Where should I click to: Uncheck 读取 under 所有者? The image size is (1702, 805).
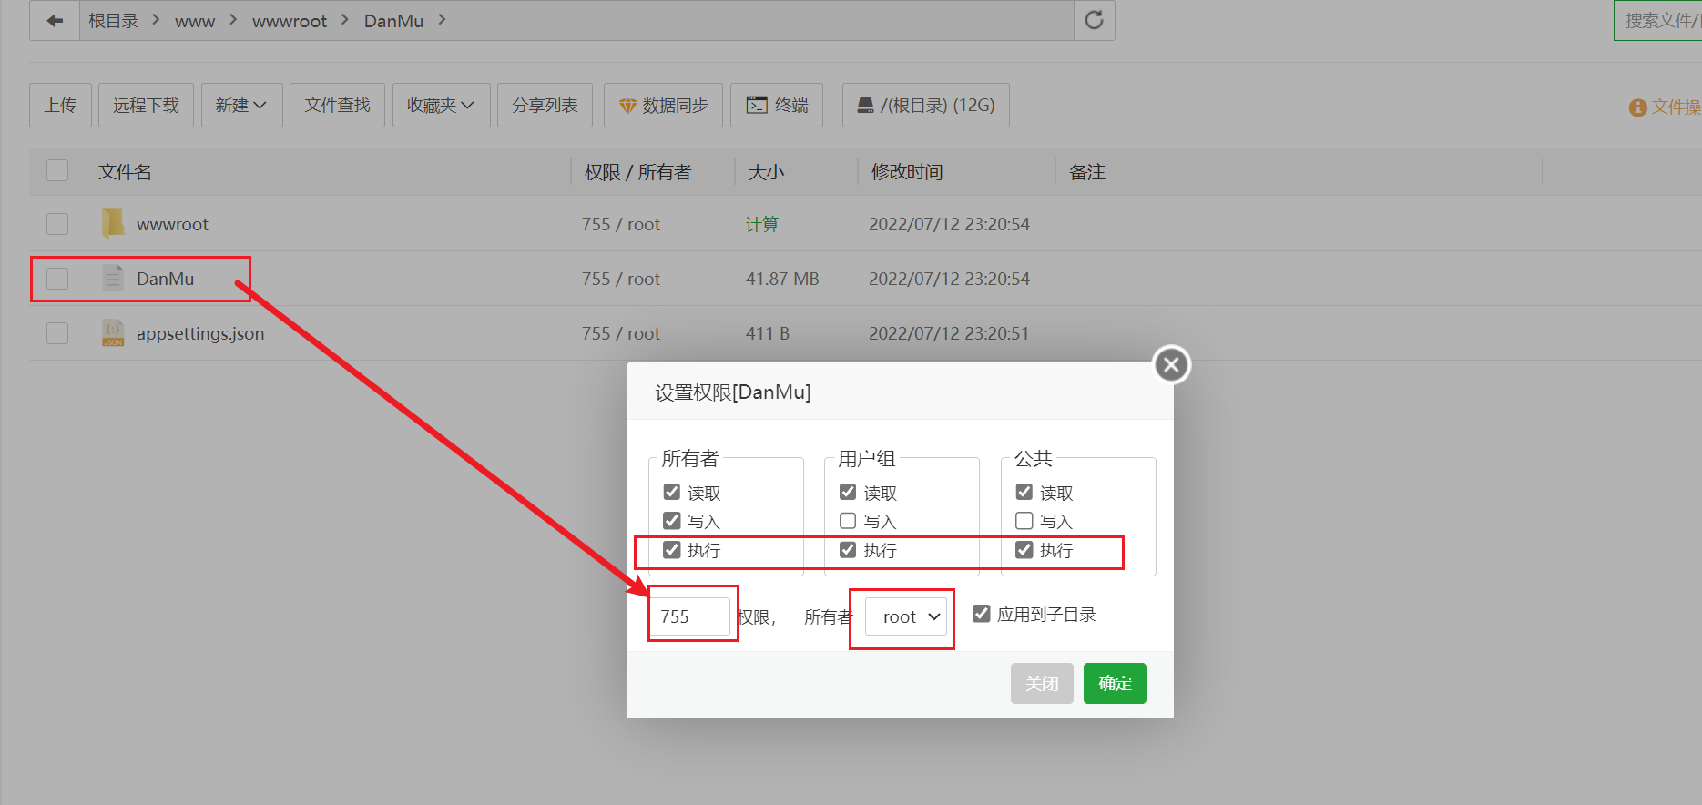(x=672, y=492)
